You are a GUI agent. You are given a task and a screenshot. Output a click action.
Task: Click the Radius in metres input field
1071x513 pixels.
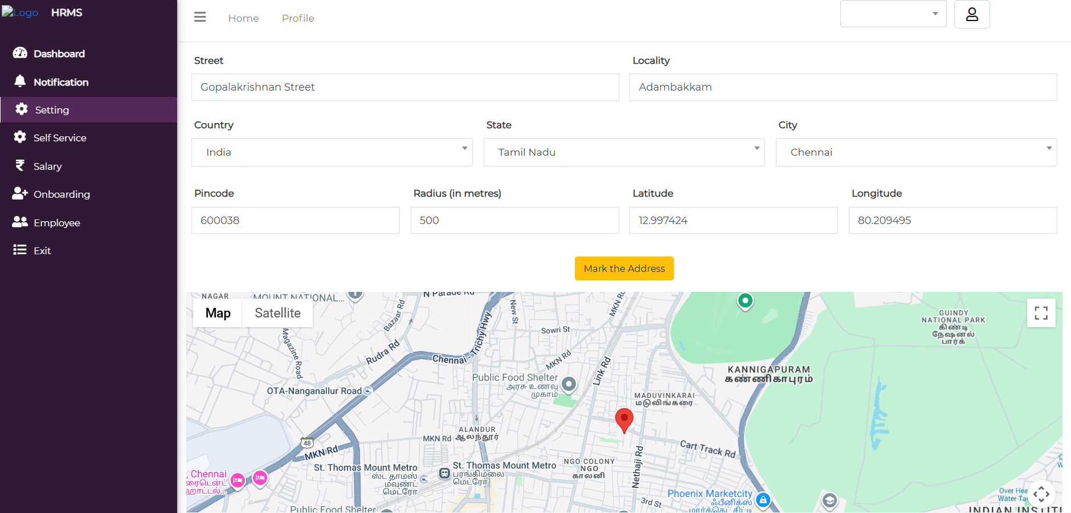(514, 221)
